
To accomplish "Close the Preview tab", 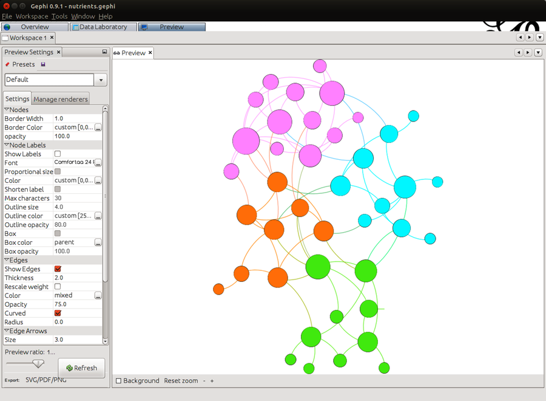I will click(150, 53).
